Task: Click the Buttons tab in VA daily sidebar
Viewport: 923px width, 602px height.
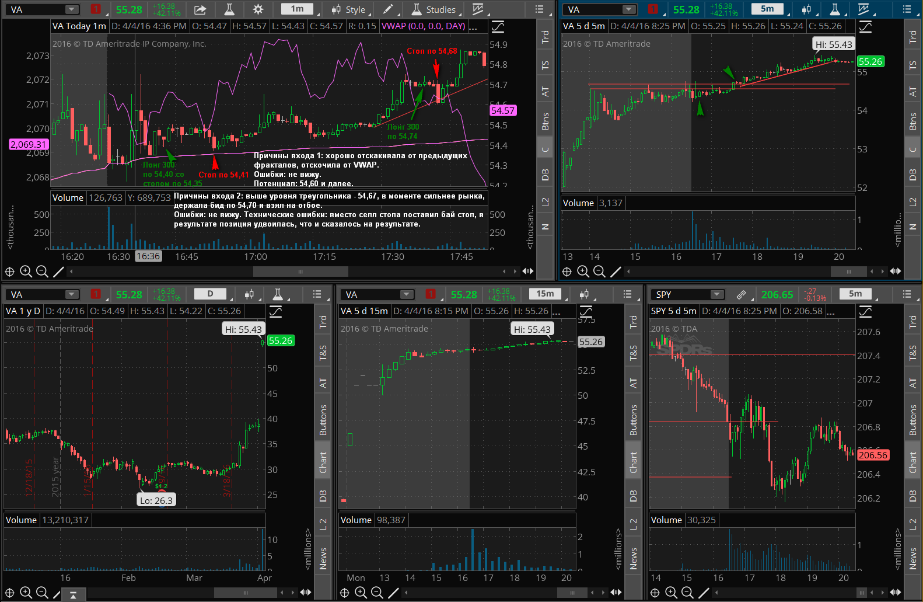Action: (323, 419)
